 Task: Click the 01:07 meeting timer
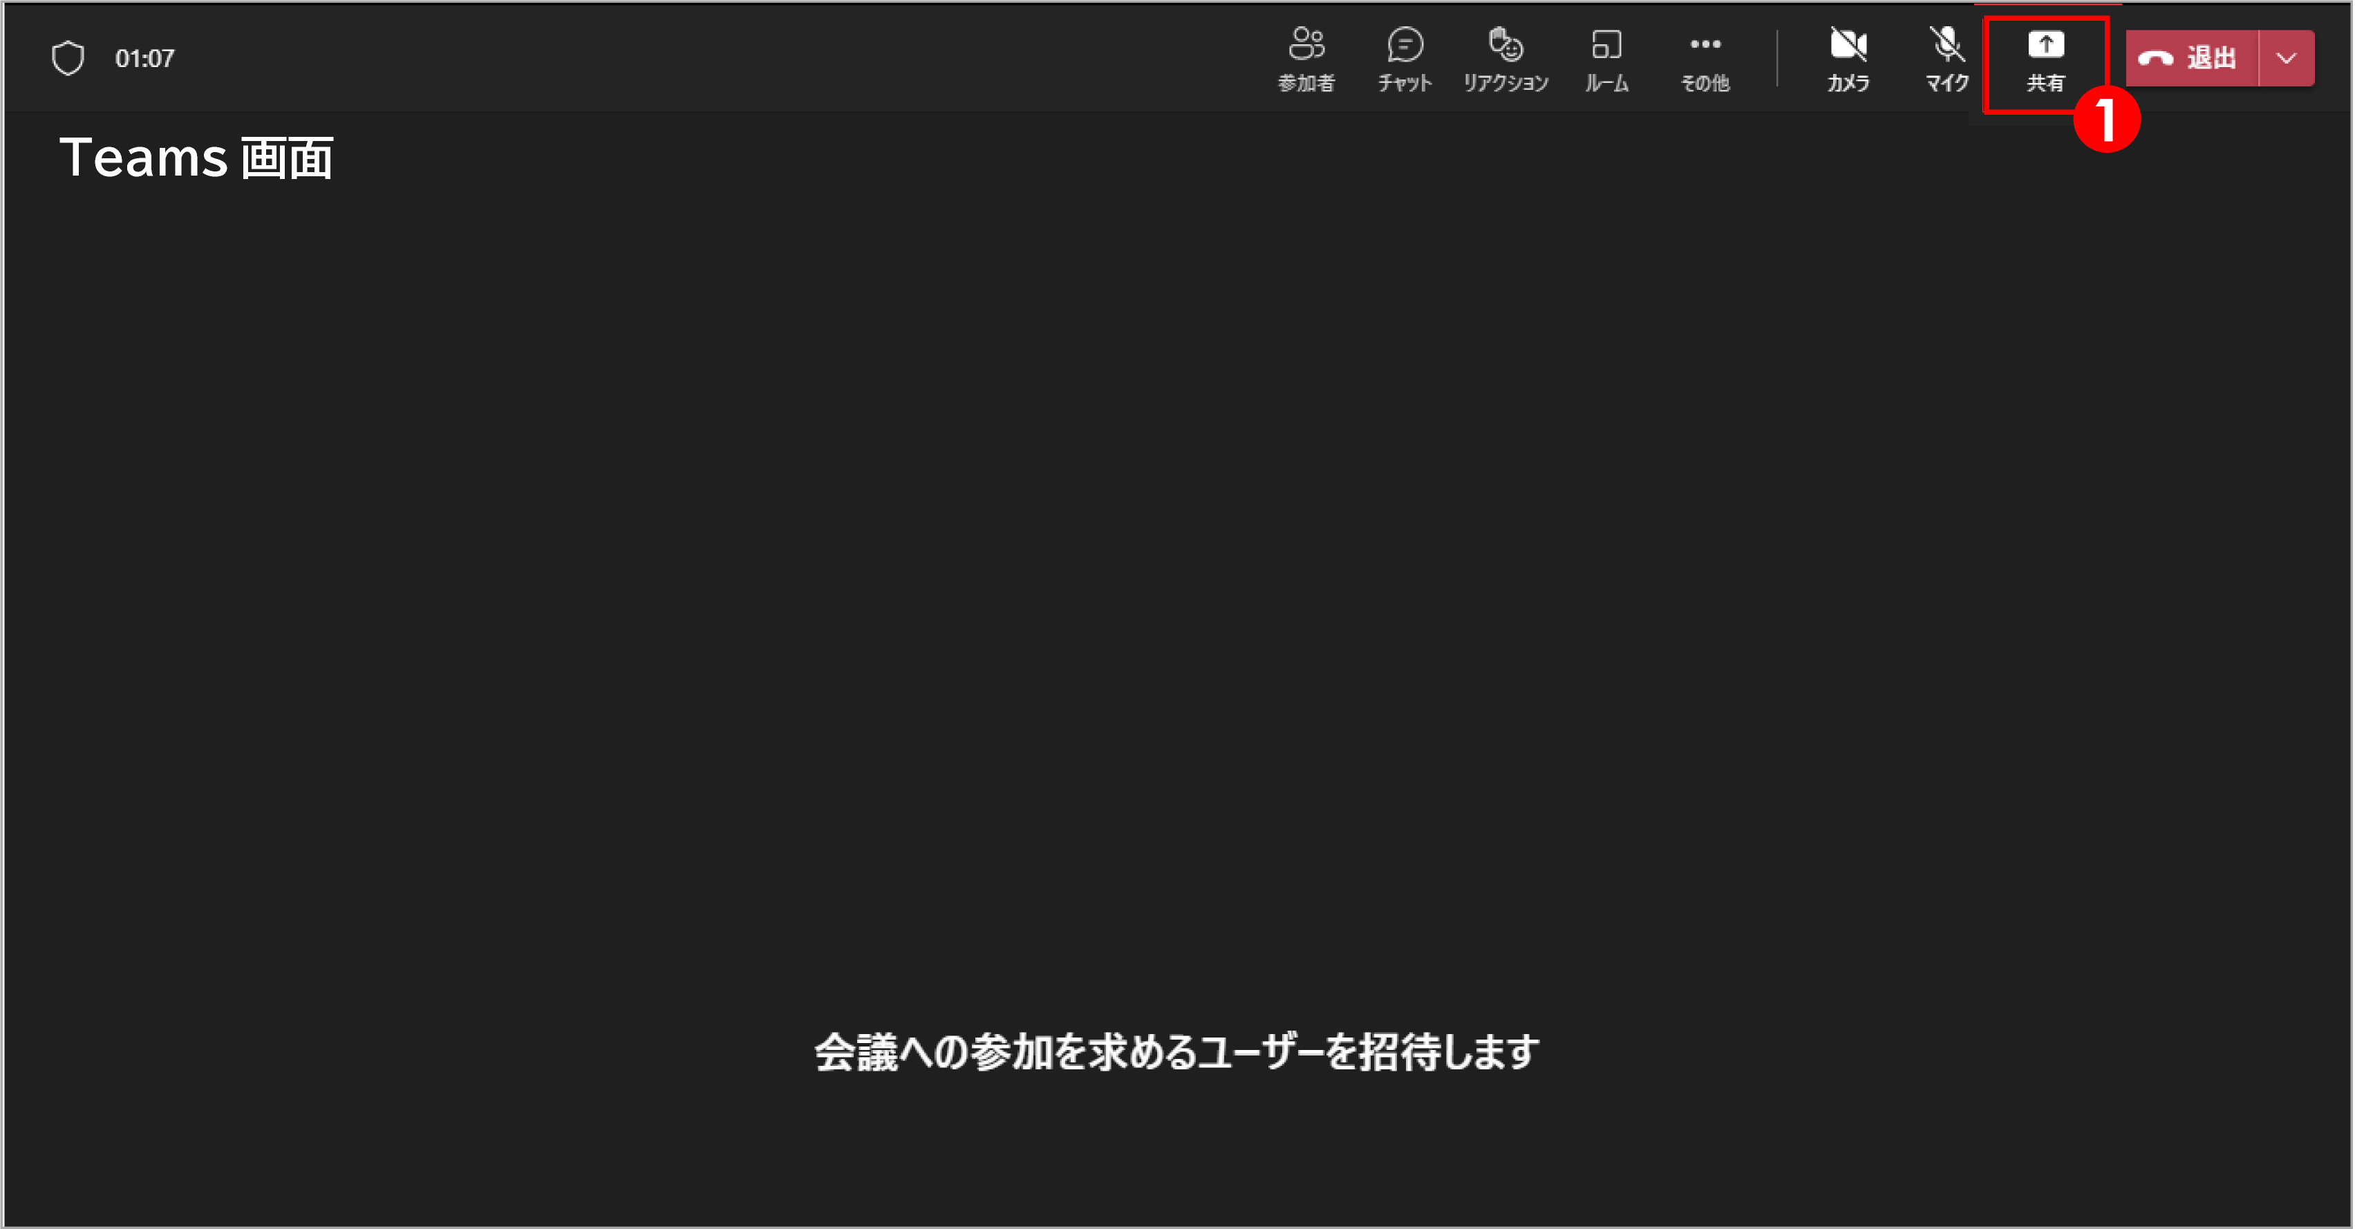tap(144, 59)
